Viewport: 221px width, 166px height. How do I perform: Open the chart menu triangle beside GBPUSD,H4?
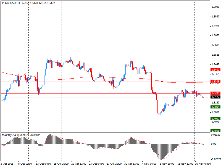(2, 3)
